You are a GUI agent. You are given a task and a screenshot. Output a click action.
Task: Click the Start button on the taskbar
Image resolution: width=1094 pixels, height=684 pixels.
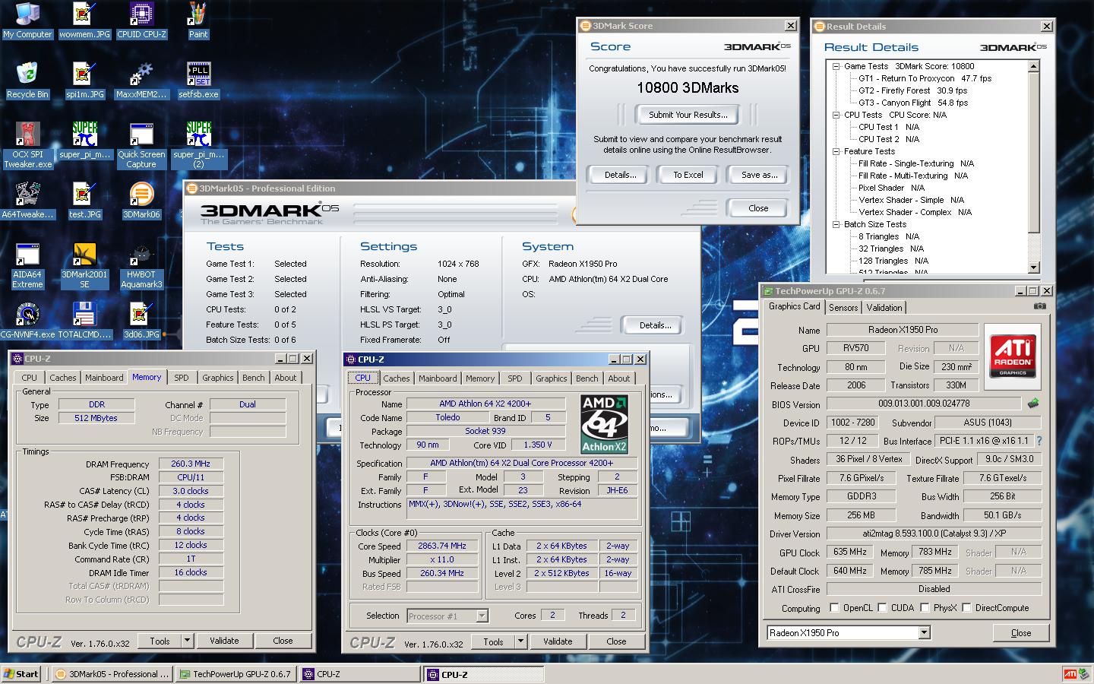point(22,674)
